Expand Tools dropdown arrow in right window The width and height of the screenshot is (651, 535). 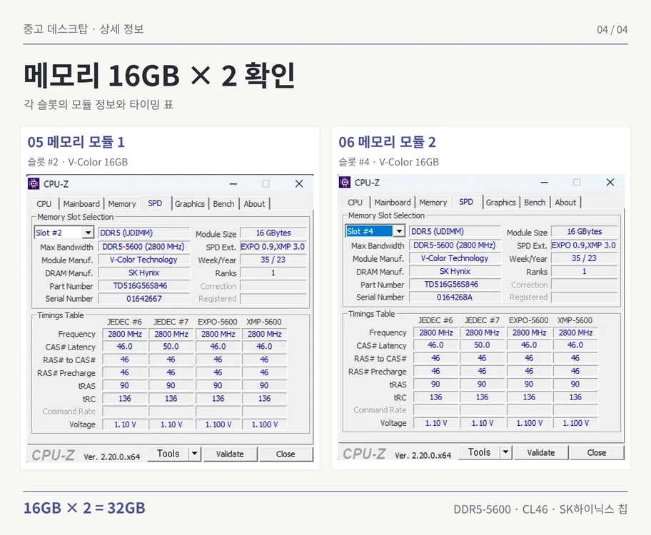[x=505, y=452]
